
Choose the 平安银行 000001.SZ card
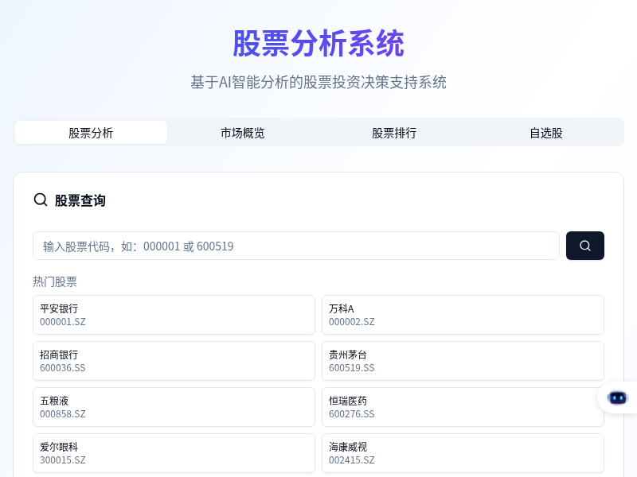pyautogui.click(x=174, y=315)
